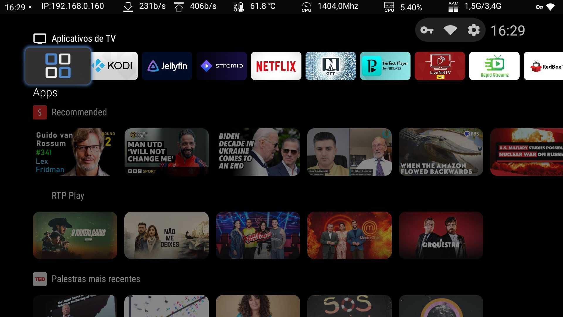
Task: Click the TV icon beside Aplicativos de TV
Action: point(40,38)
